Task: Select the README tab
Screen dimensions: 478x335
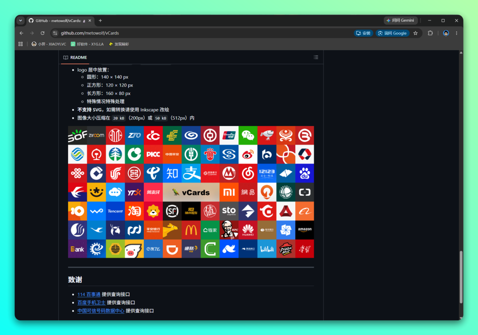Action: pos(75,57)
